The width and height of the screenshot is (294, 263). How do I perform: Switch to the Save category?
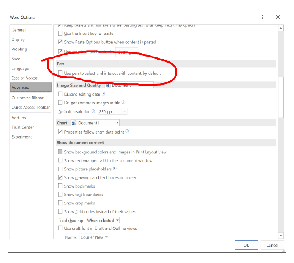31,59
